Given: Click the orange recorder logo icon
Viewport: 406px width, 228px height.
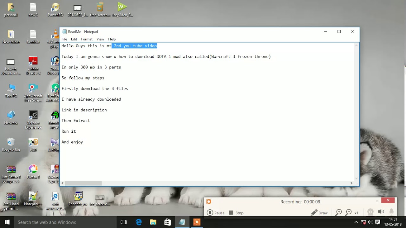Looking at the screenshot, I should tap(209, 202).
